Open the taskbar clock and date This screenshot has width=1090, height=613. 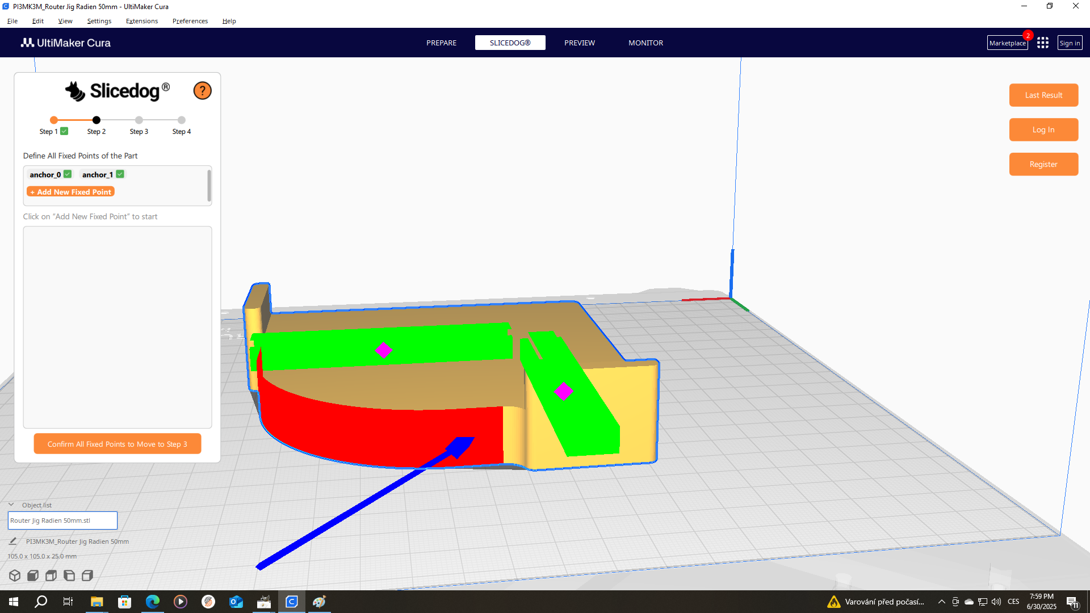tap(1041, 602)
